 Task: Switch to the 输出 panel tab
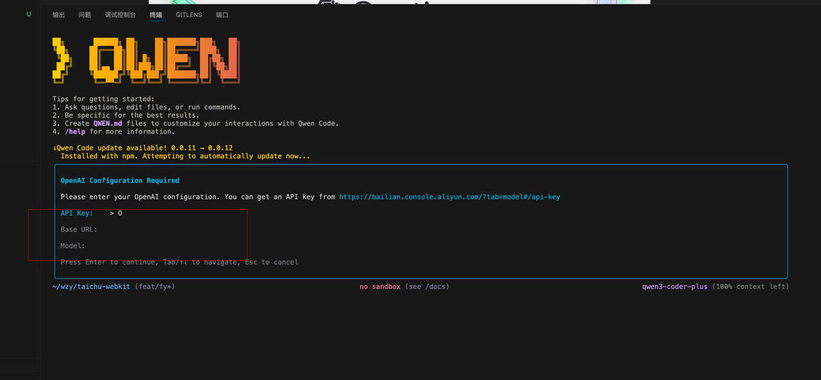[x=59, y=15]
